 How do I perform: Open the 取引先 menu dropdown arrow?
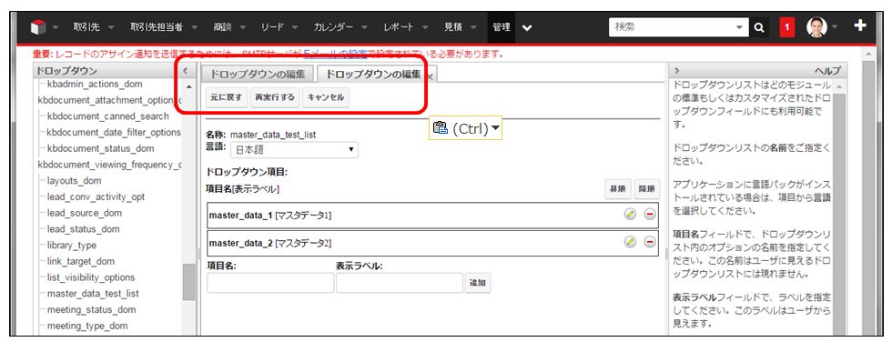pos(111,27)
